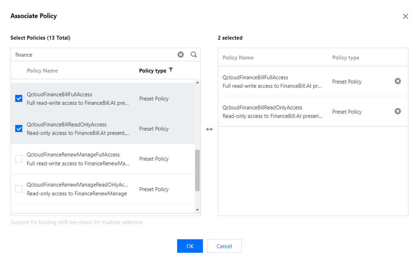Click the policy list scrollbar thumb

click(x=197, y=170)
